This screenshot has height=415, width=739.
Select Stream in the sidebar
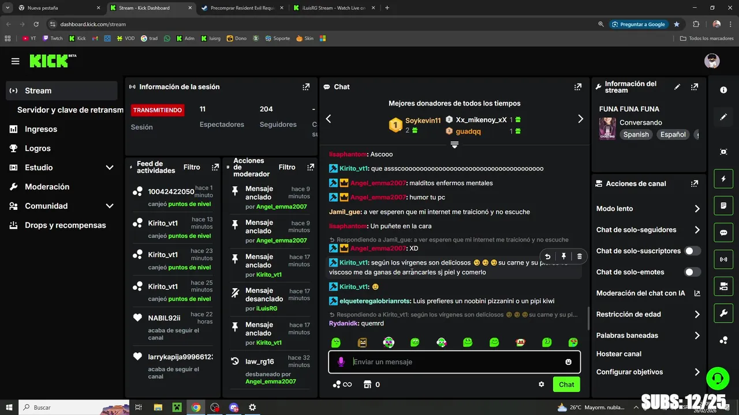61,90
